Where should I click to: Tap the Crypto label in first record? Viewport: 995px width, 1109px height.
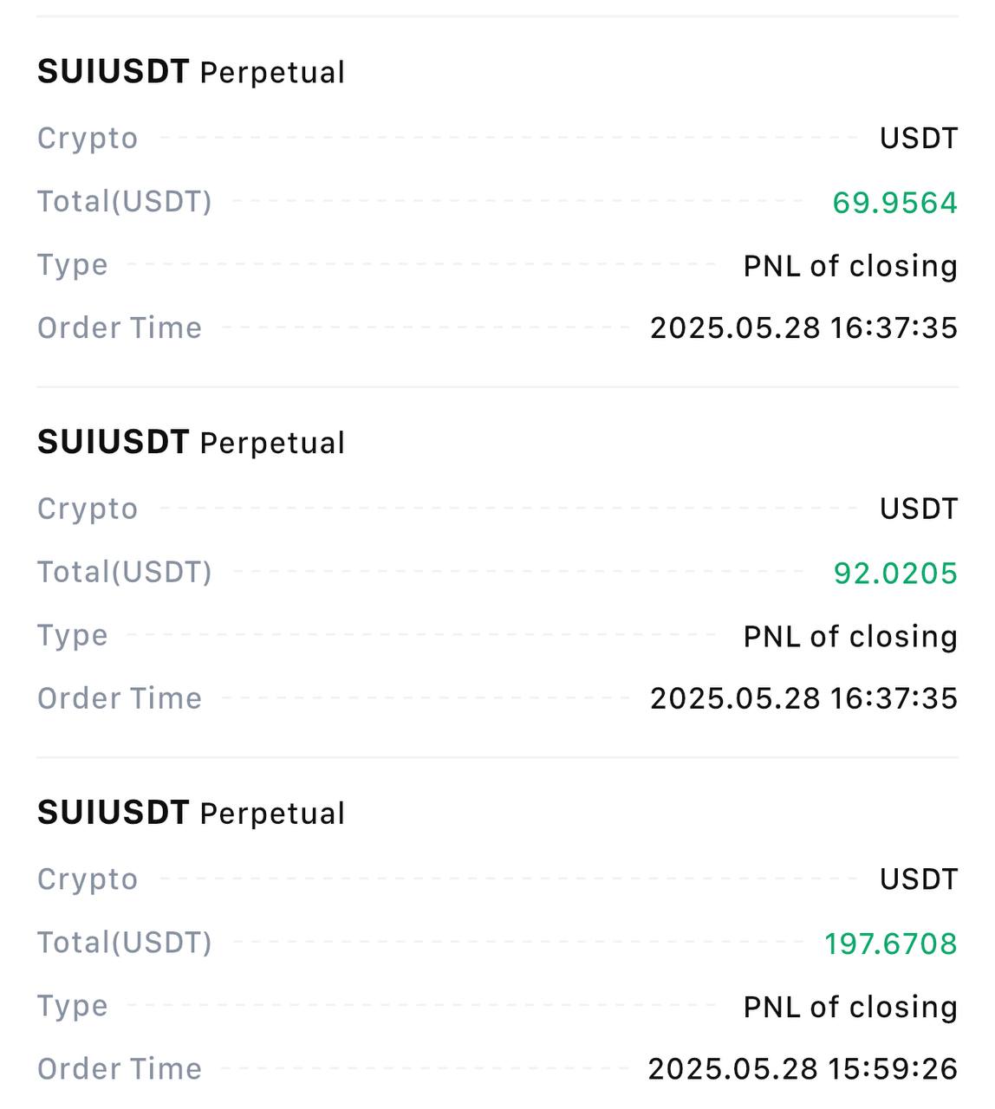tap(88, 139)
